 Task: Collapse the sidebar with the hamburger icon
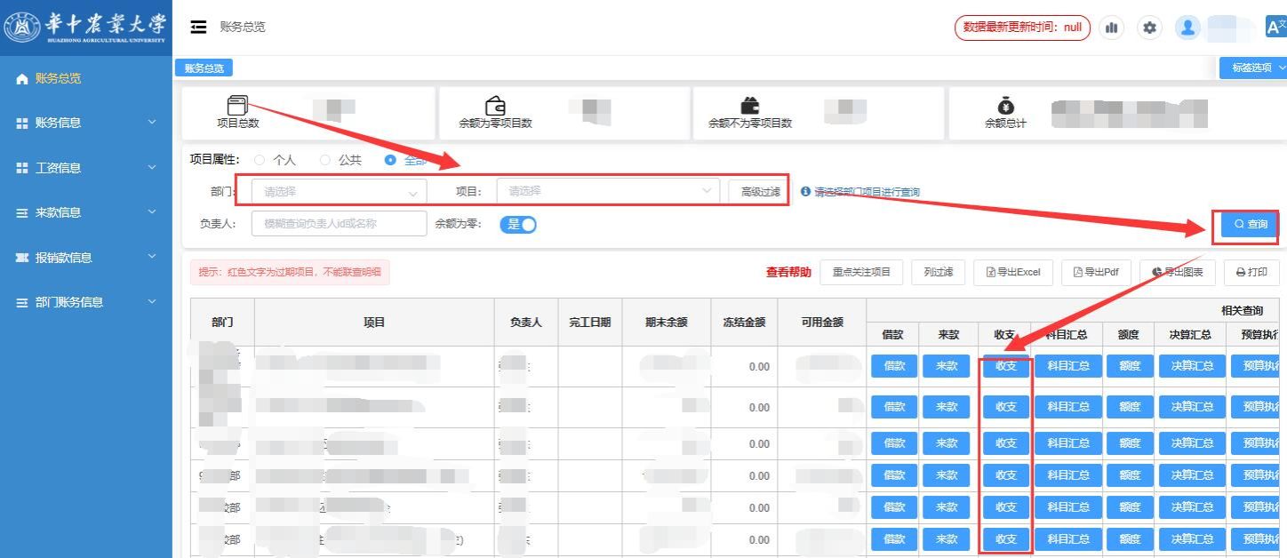(x=198, y=27)
